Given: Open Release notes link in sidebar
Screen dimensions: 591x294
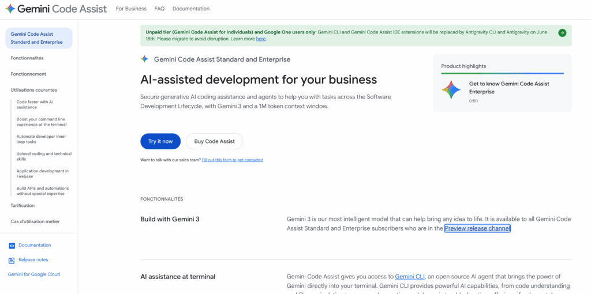Looking at the screenshot, I should (33, 260).
